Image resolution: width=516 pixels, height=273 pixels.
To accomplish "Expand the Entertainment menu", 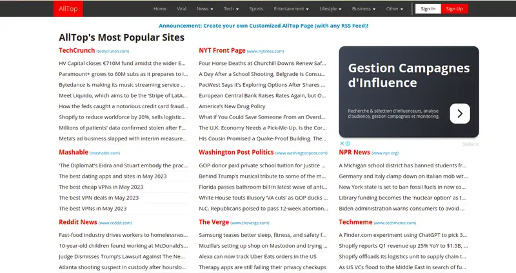I will (x=291, y=9).
